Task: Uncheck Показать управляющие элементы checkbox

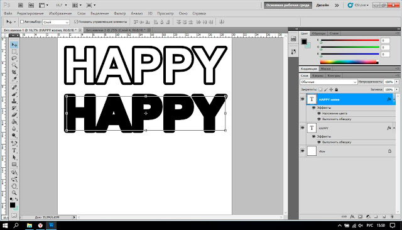Action: (76, 22)
